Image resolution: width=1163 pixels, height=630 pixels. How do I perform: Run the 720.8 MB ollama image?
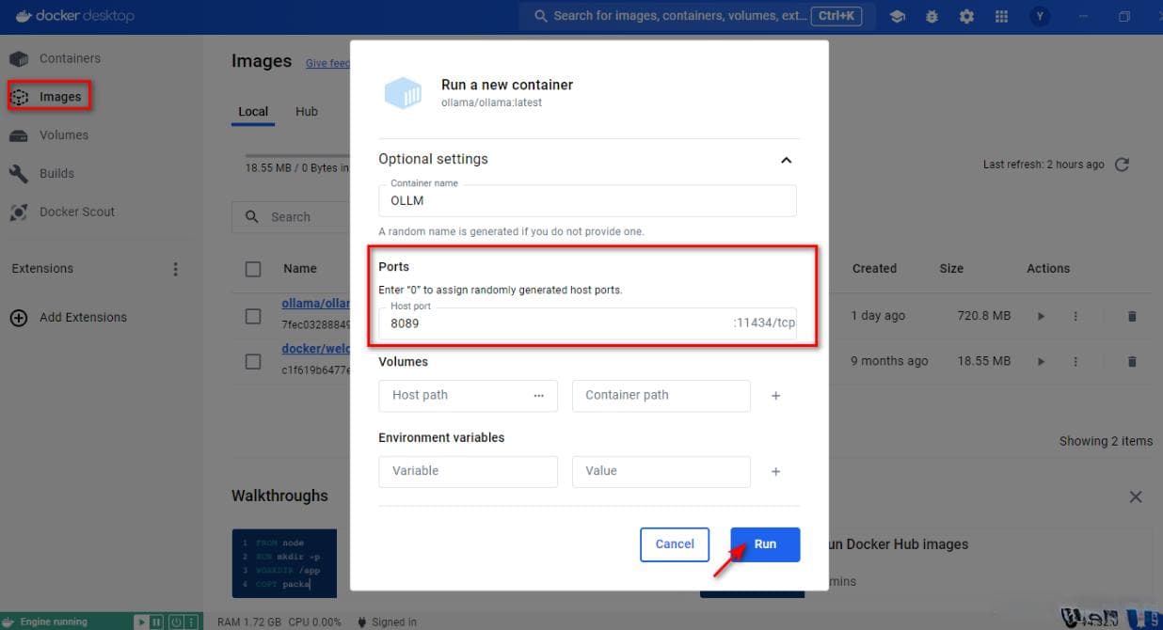pos(1041,317)
